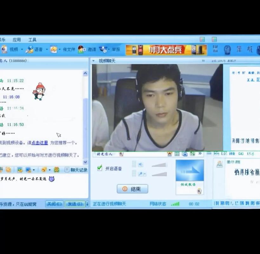Toggle the 开启语音 checkbox
This screenshot has width=260, height=254.
pyautogui.click(x=100, y=168)
